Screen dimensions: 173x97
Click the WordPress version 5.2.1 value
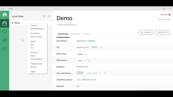(78, 80)
